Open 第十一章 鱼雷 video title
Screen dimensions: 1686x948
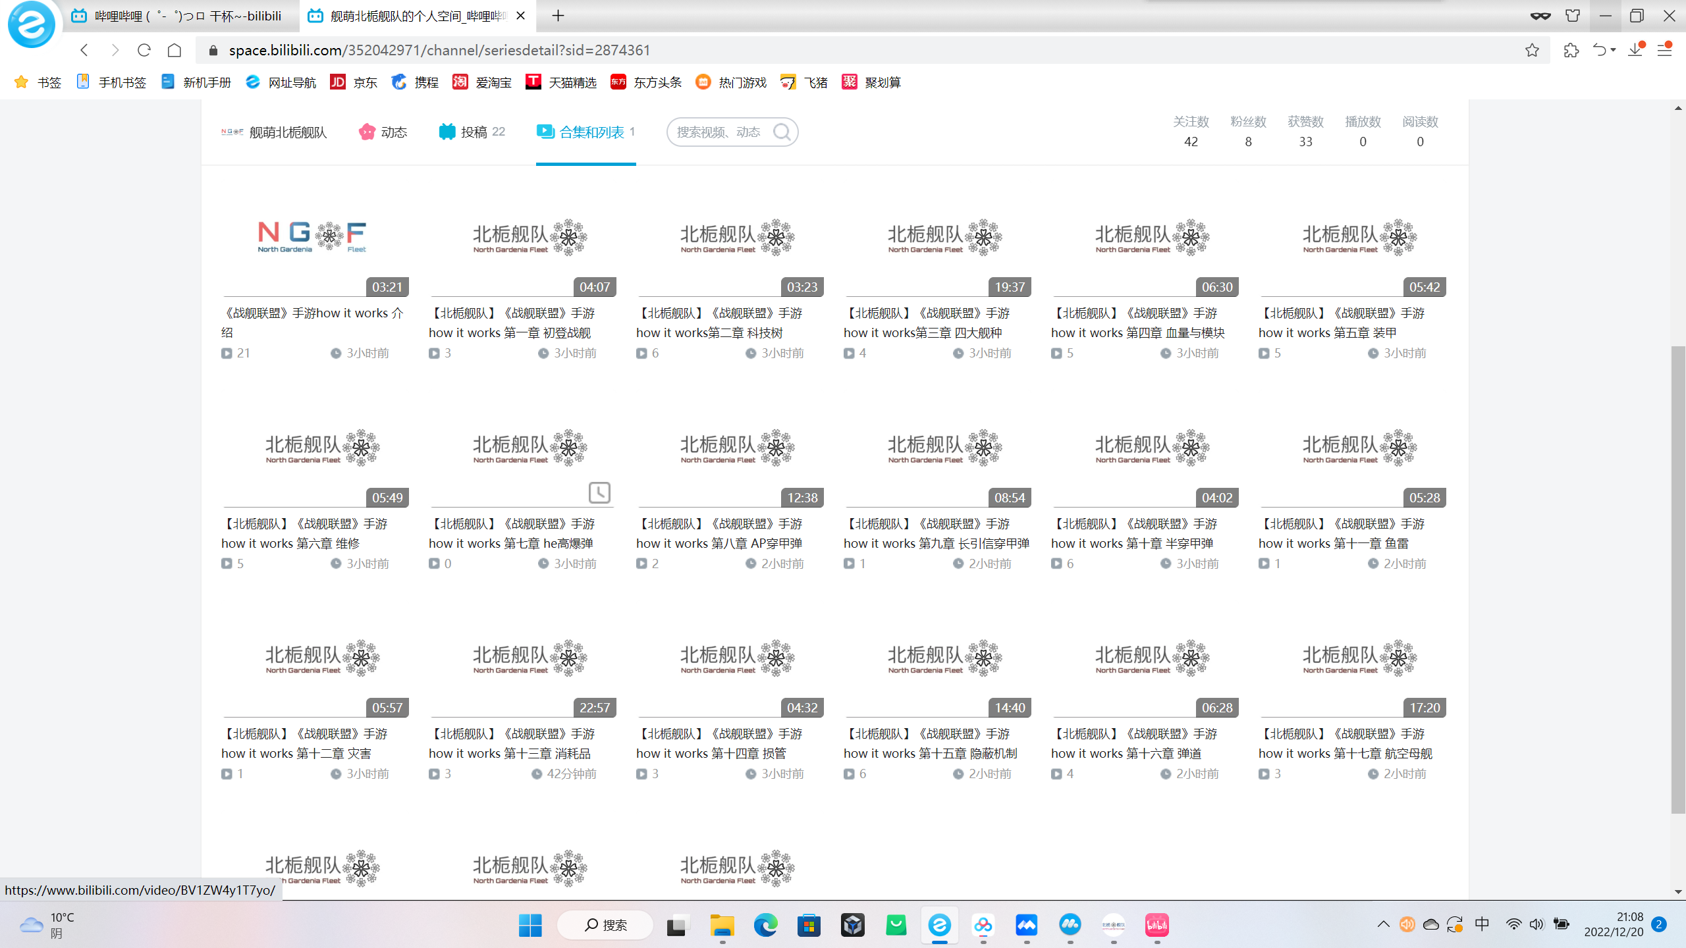pos(1342,533)
